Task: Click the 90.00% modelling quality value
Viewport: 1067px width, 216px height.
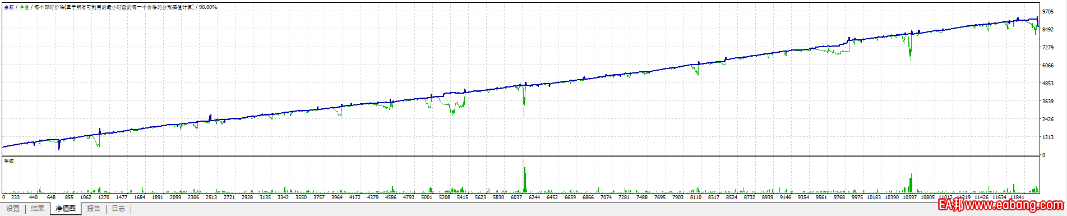Action: (208, 7)
